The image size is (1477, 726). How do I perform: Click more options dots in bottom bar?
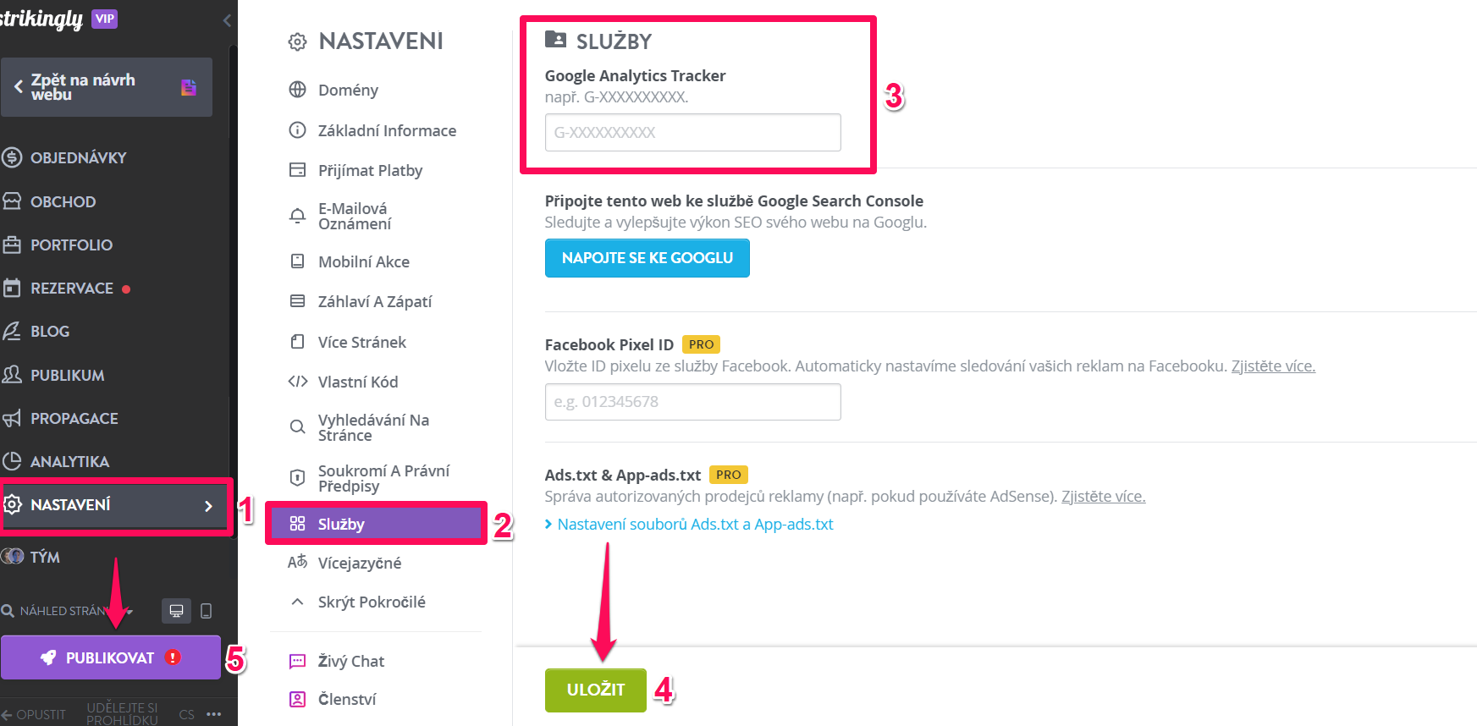click(x=214, y=714)
